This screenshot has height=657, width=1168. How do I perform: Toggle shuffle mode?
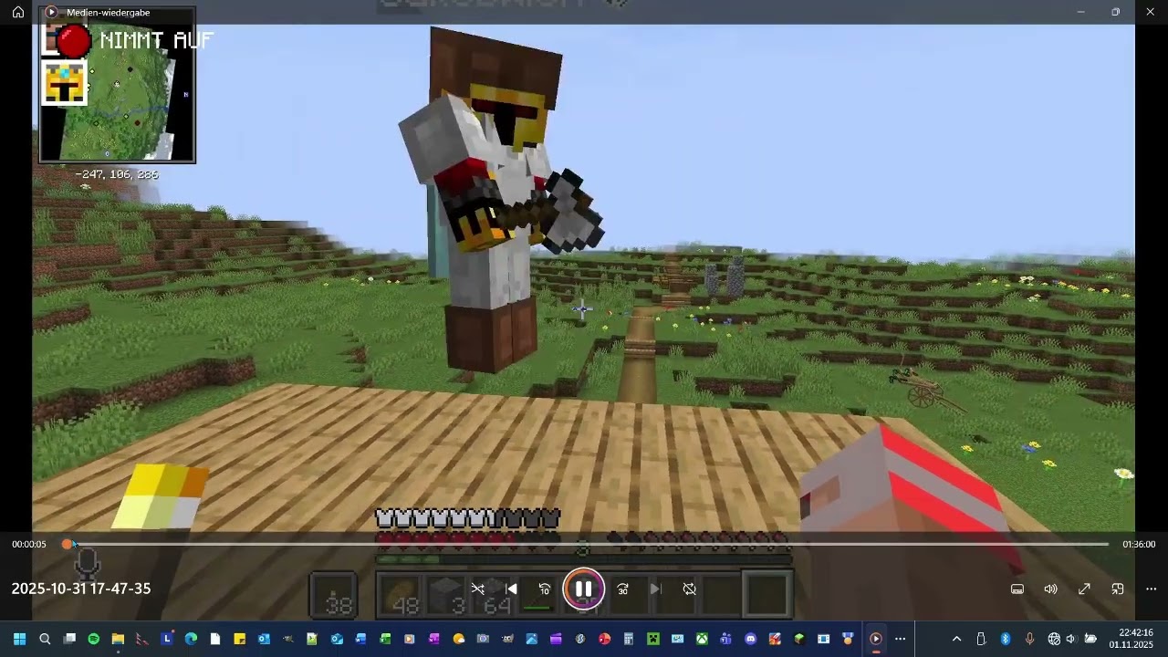477,589
